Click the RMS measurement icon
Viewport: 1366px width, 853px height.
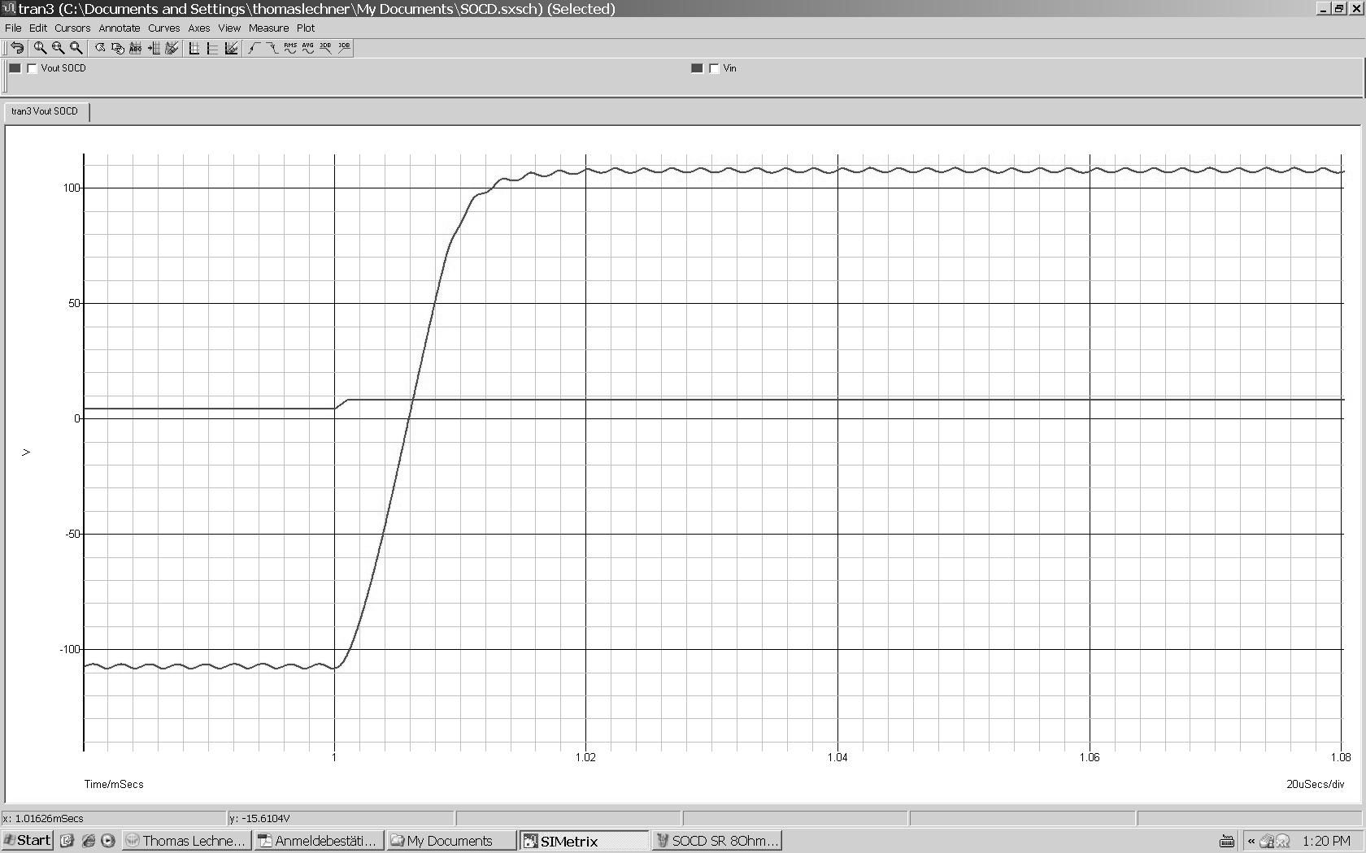coord(289,48)
